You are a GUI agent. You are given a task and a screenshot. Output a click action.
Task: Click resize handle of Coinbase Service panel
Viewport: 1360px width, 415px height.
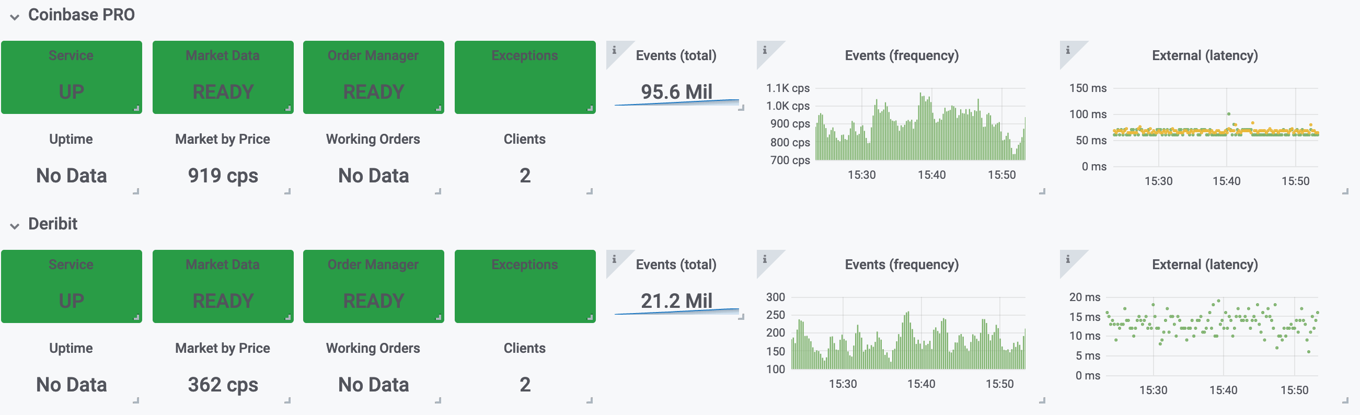tap(136, 108)
